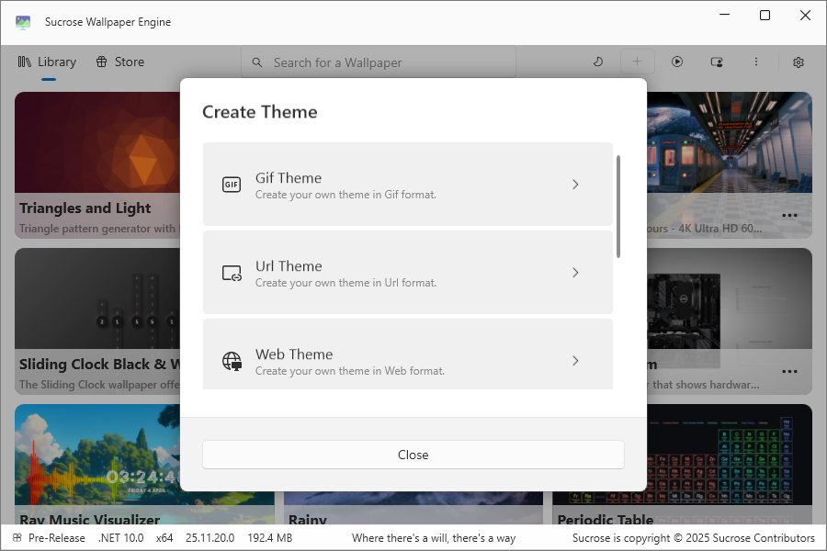827x551 pixels.
Task: Expand the Url Theme chevron arrow
Action: point(575,273)
